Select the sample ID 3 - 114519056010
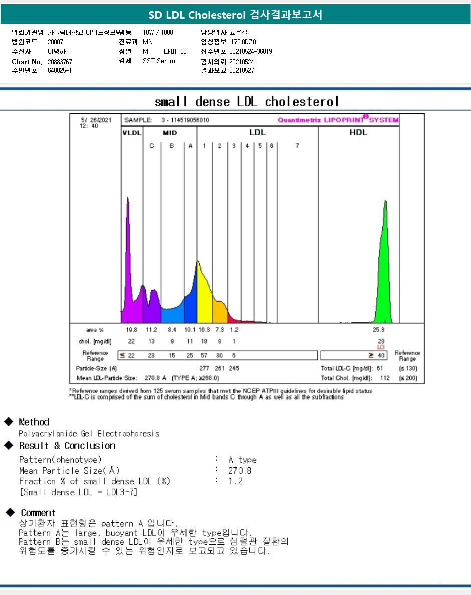Screen dimensions: 471x595 [185, 120]
